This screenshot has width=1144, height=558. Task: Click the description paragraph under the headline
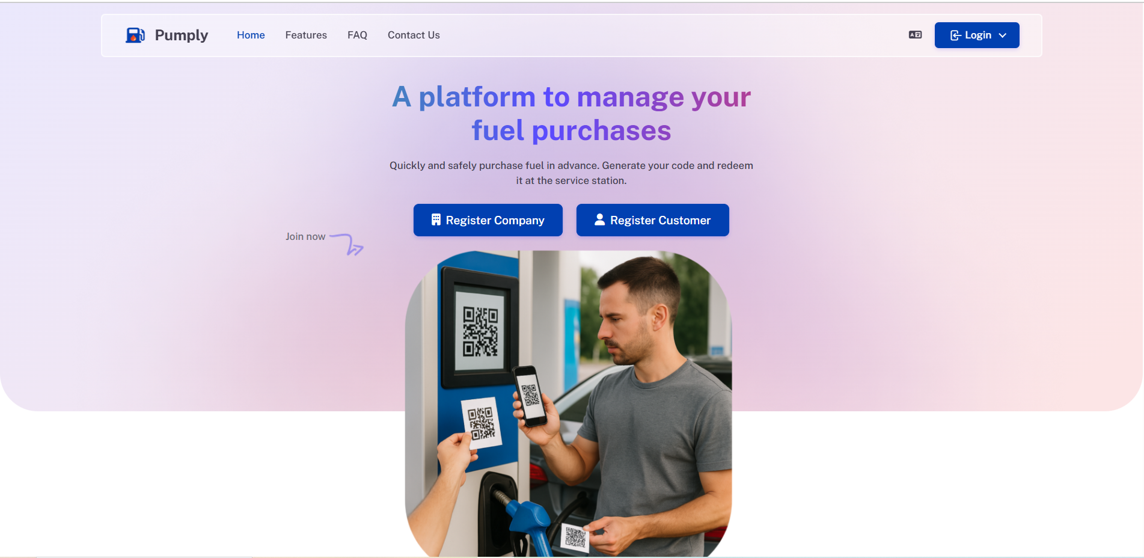click(571, 173)
